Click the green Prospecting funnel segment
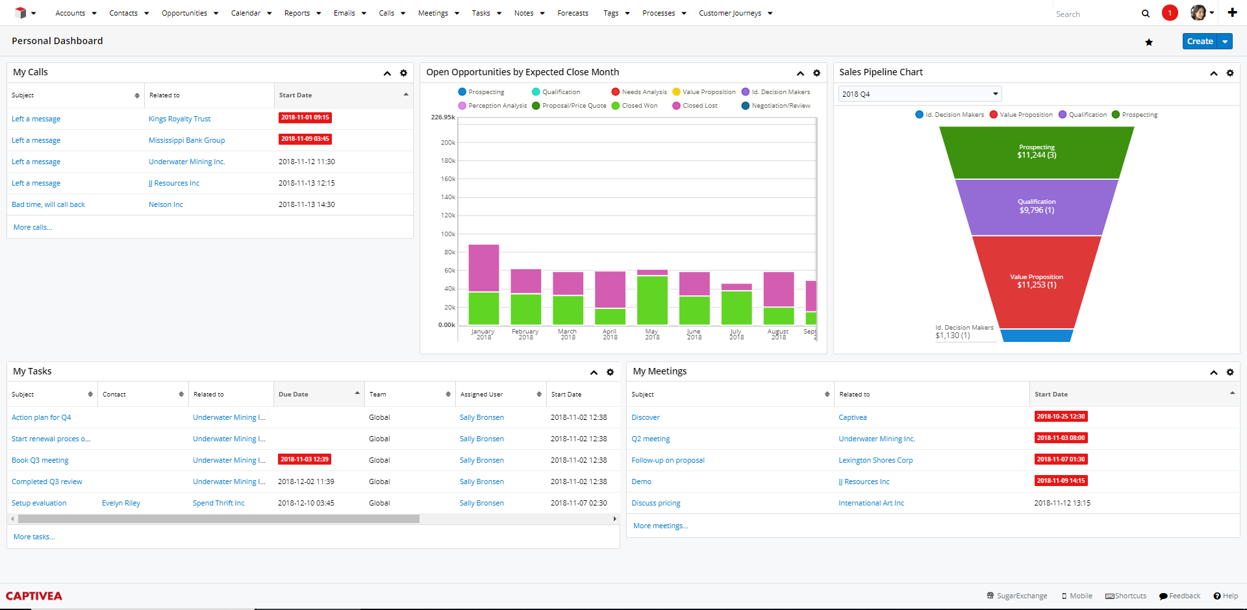 (1037, 152)
